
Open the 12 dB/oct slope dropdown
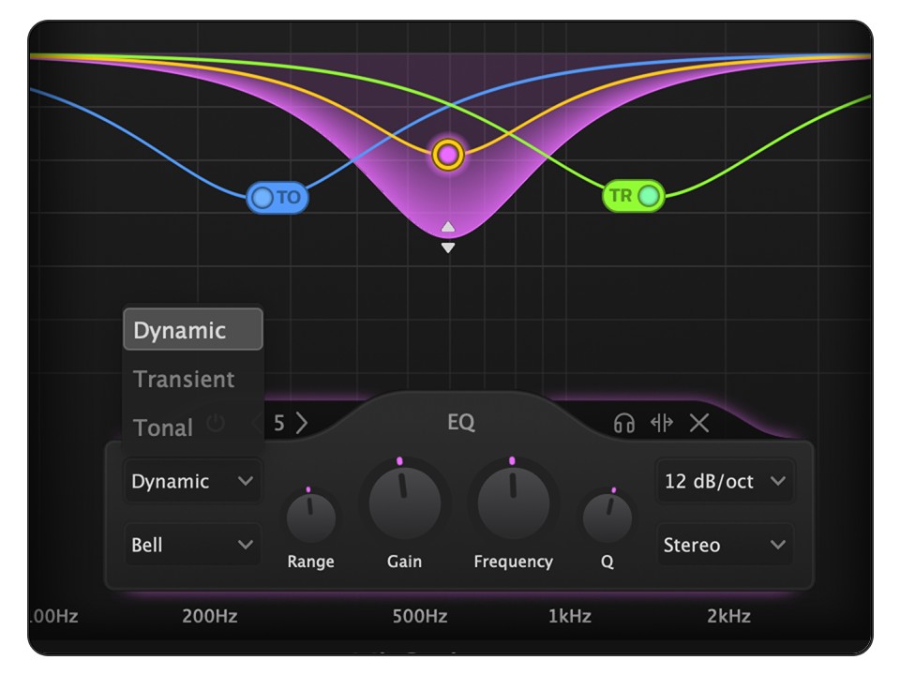(x=724, y=481)
